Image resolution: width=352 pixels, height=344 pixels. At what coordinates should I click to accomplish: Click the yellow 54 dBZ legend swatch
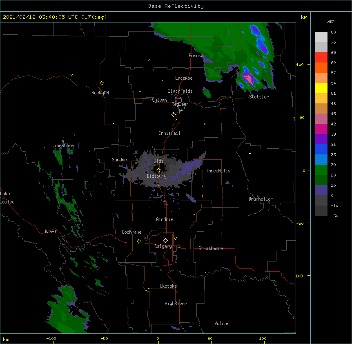click(321, 88)
